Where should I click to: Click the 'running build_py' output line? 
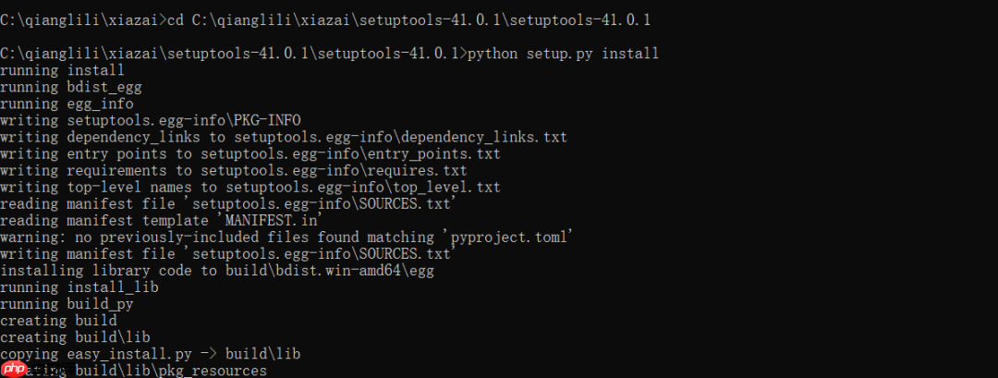click(67, 304)
